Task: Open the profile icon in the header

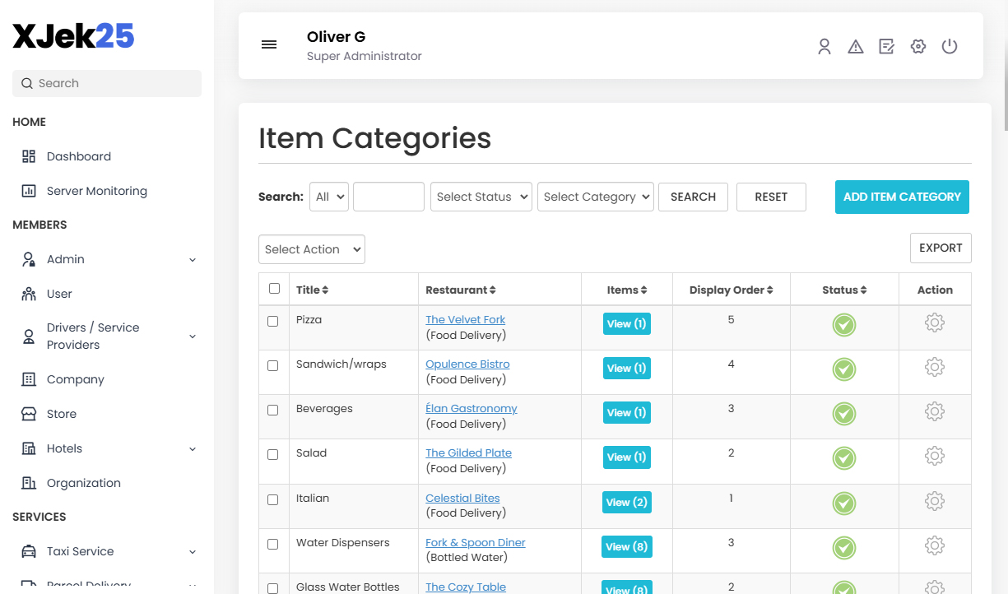Action: pos(824,46)
